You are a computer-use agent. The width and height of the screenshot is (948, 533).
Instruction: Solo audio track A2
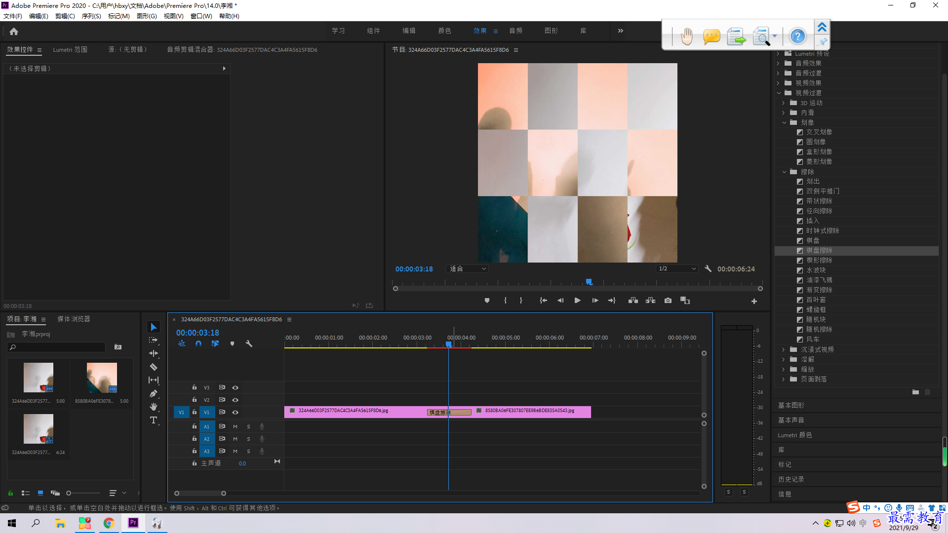coord(248,439)
